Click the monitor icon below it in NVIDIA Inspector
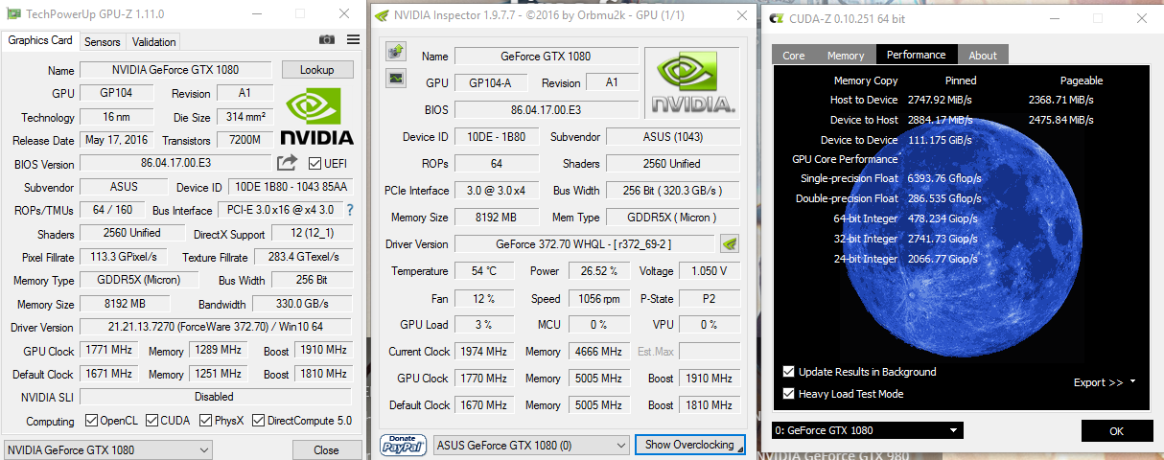This screenshot has height=460, width=1164. 395,79
